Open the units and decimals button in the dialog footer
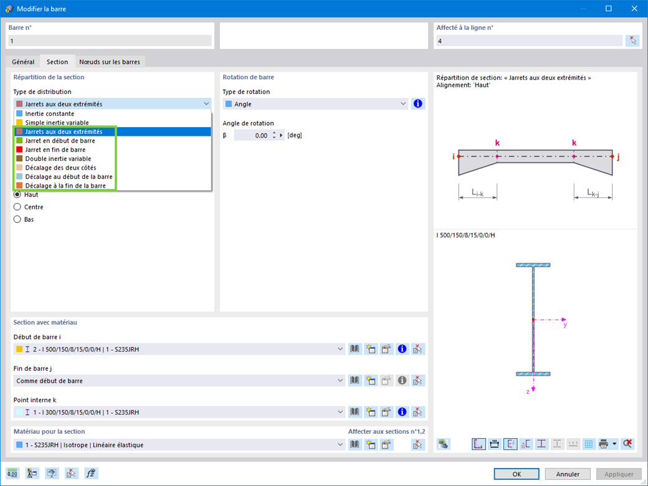Screen dimensions: 648x486 [12, 474]
